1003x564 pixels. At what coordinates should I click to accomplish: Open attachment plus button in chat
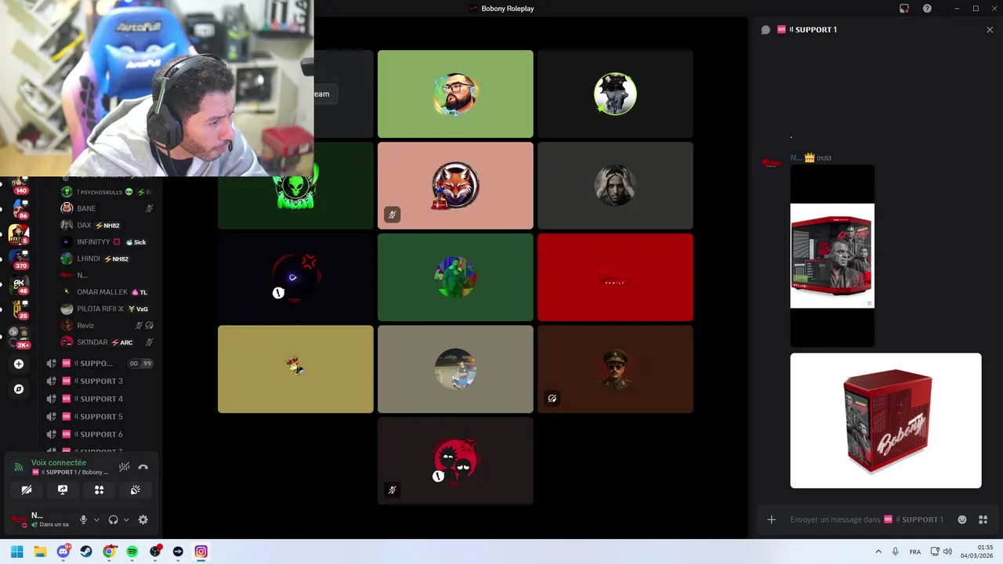coord(771,519)
